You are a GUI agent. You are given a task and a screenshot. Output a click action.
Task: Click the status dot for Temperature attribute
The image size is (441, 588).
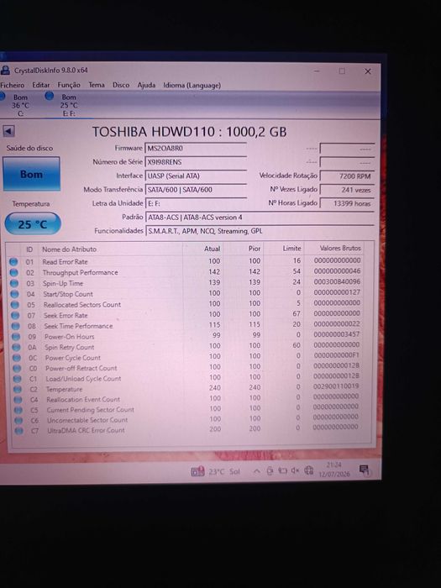tap(18, 389)
